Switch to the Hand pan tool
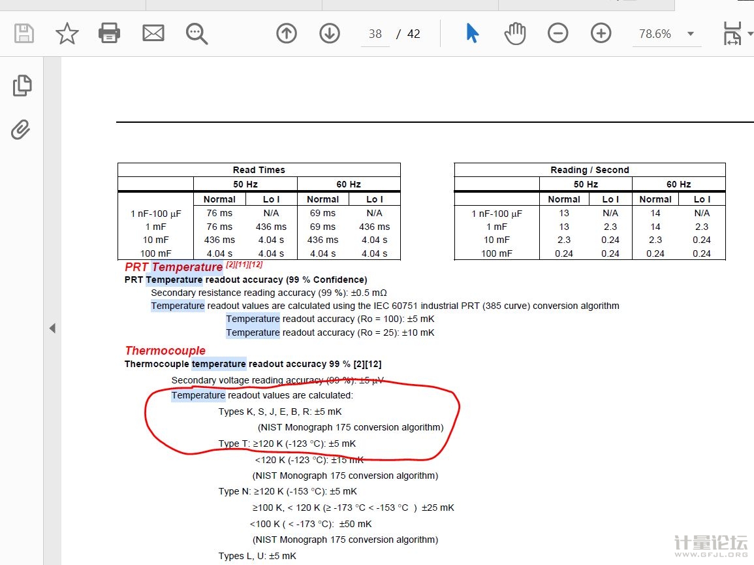This screenshot has height=565, width=754. point(515,33)
